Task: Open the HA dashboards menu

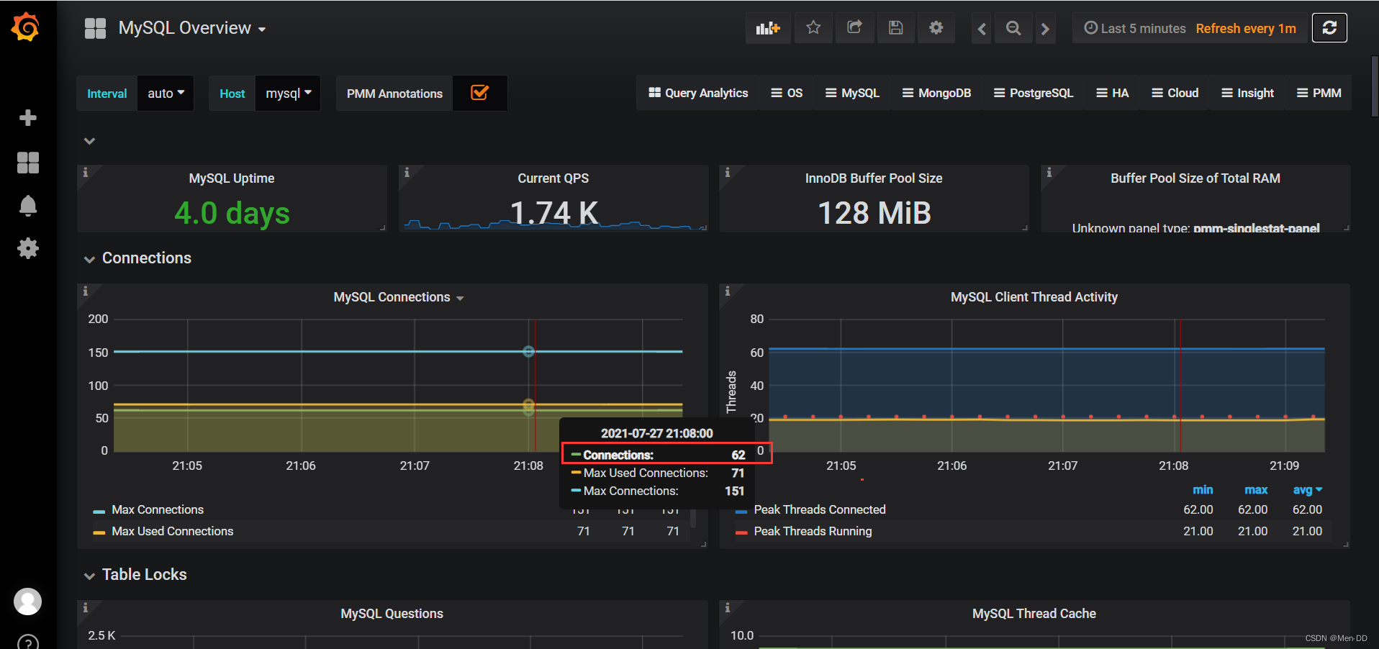Action: tap(1112, 93)
